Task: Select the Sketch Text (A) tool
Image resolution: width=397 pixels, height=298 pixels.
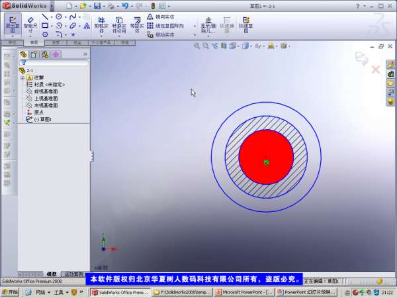Action: point(87,26)
